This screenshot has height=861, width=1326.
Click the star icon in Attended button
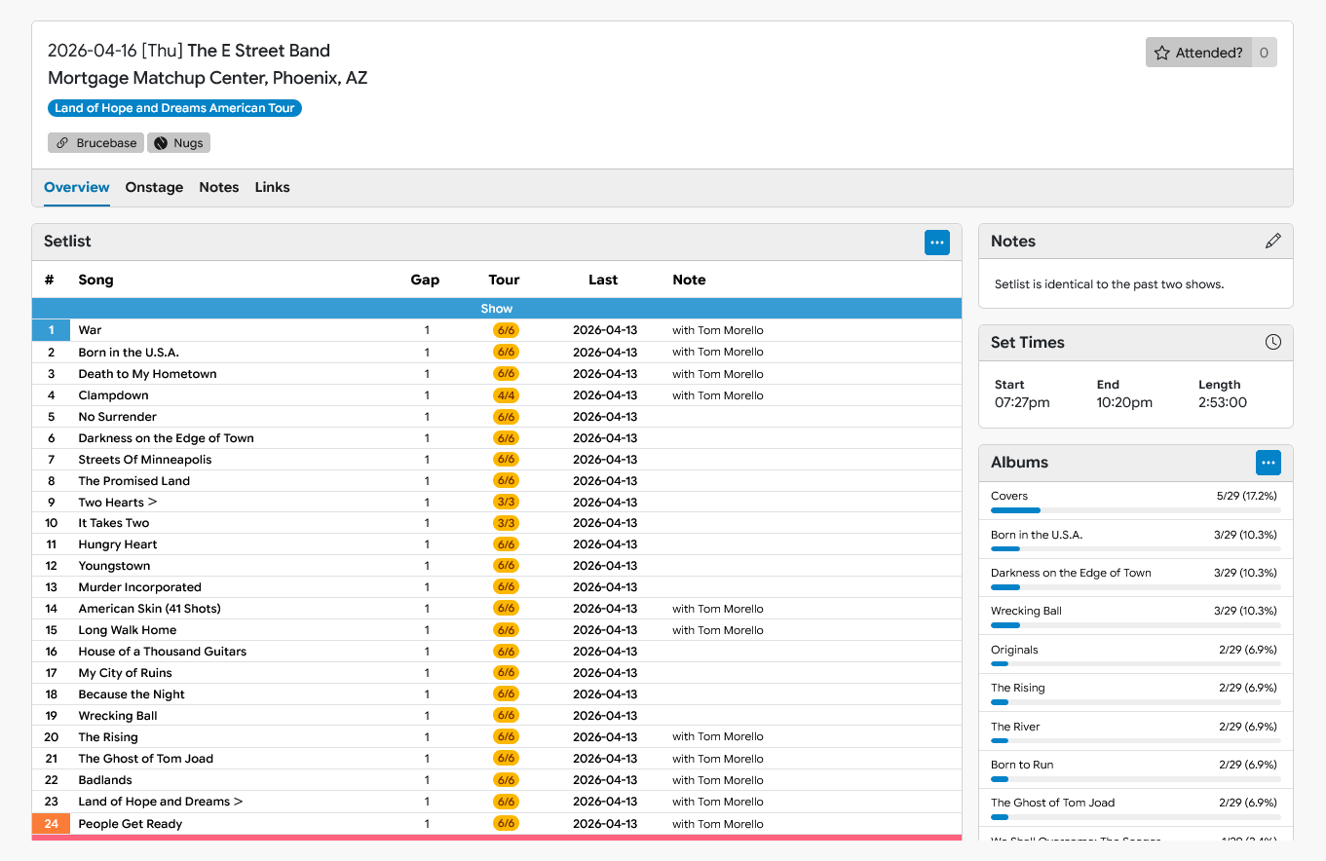click(x=1161, y=54)
